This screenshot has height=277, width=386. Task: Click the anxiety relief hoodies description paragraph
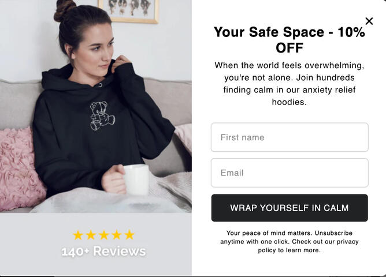pos(289,84)
